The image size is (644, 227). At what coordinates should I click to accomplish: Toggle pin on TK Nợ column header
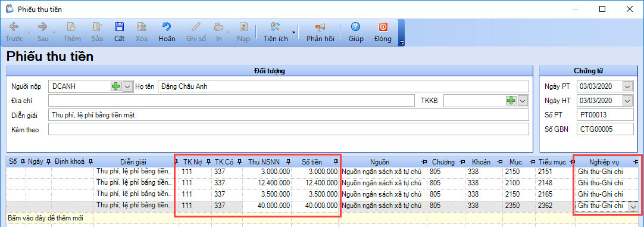click(x=208, y=161)
